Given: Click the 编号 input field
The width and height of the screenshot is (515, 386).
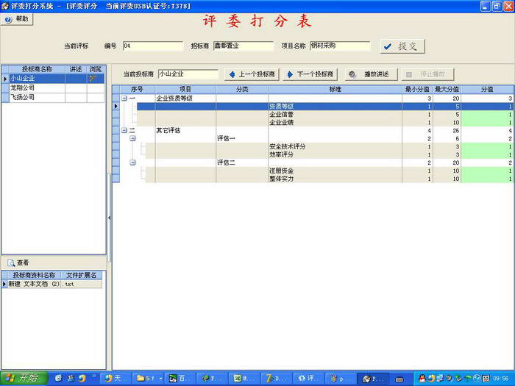Looking at the screenshot, I should (x=152, y=46).
